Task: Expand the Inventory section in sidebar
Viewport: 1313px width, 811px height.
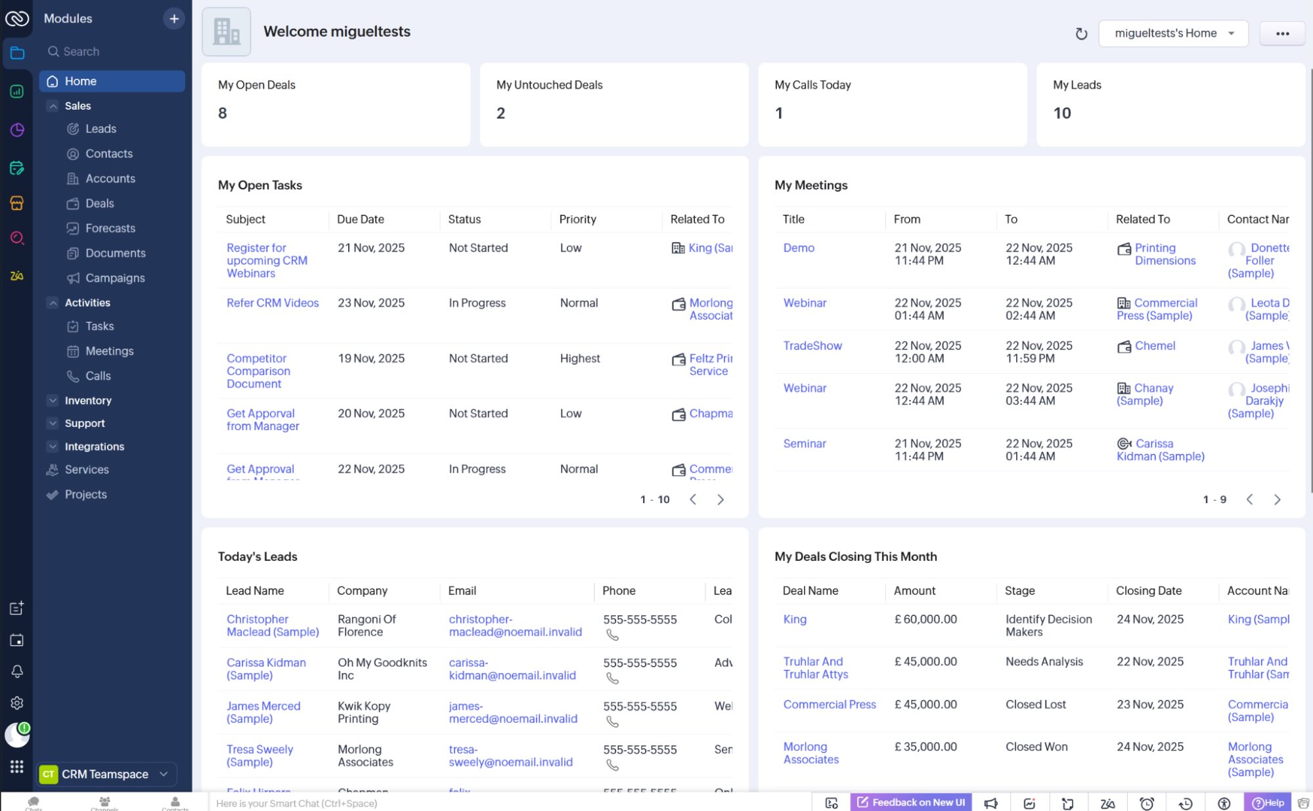Action: pos(53,400)
